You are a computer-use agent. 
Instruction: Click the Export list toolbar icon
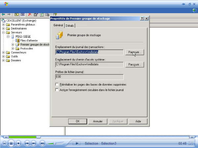[x=47, y=14]
